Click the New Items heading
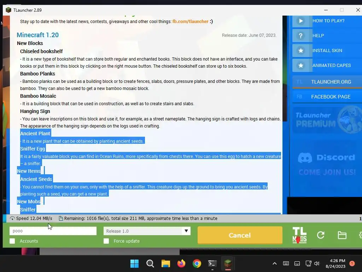Screen dimensions: 362x272 (x=29, y=171)
